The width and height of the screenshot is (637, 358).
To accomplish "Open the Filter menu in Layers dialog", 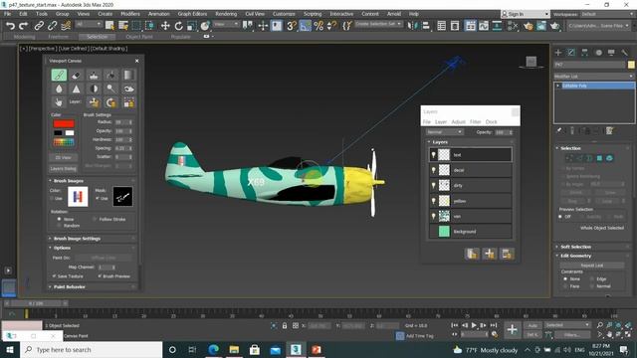I will (x=476, y=121).
